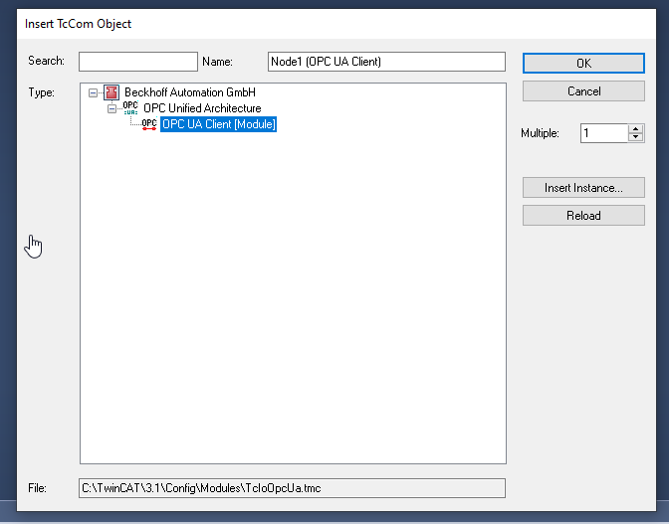The width and height of the screenshot is (669, 524).
Task: Click into the Multiple value field
Action: click(603, 133)
